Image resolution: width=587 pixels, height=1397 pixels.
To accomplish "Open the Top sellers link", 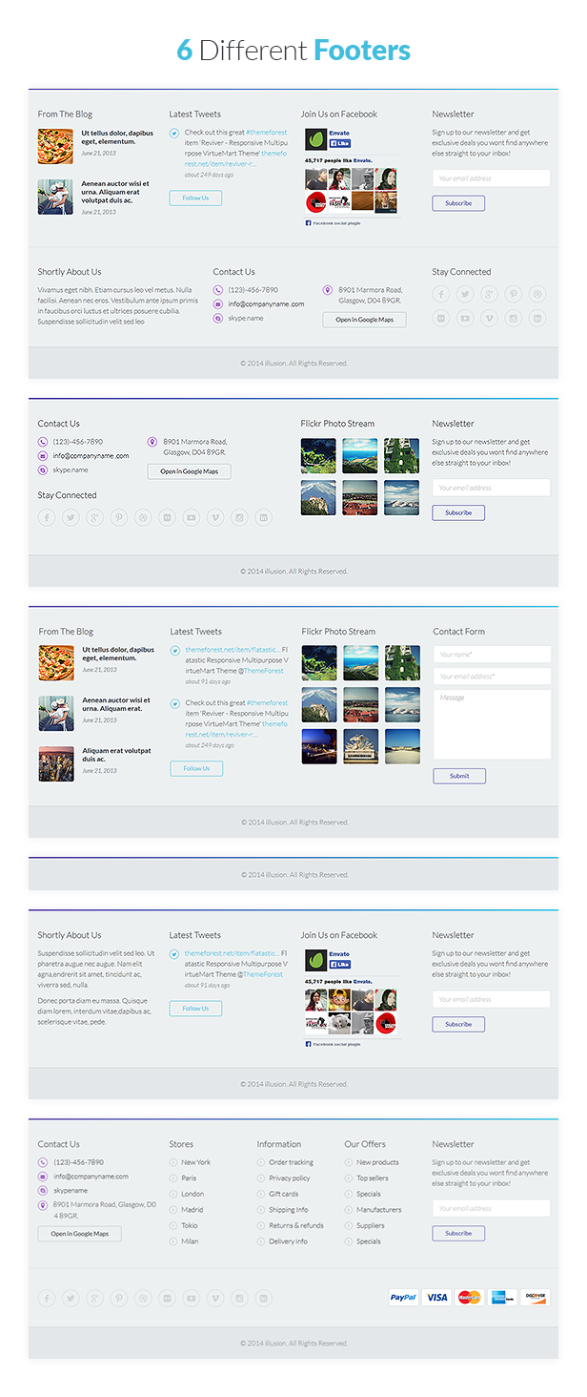I will click(x=373, y=1178).
